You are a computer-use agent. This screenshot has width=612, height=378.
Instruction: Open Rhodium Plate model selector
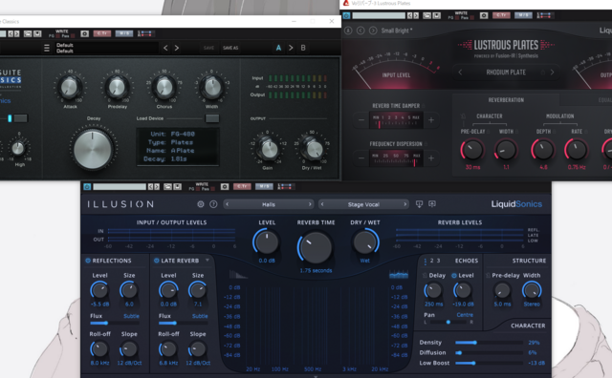(506, 73)
